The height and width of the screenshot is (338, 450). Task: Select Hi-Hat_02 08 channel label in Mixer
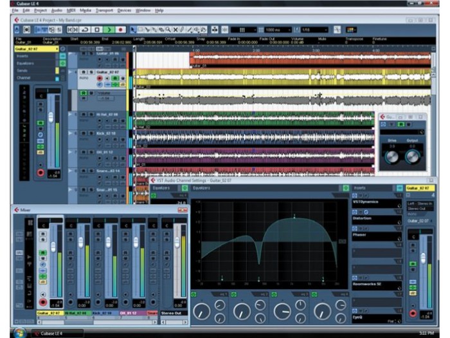click(x=78, y=313)
